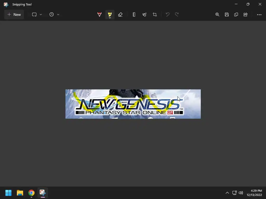Open File Explorer from the taskbar
The image size is (266, 199).
20,193
